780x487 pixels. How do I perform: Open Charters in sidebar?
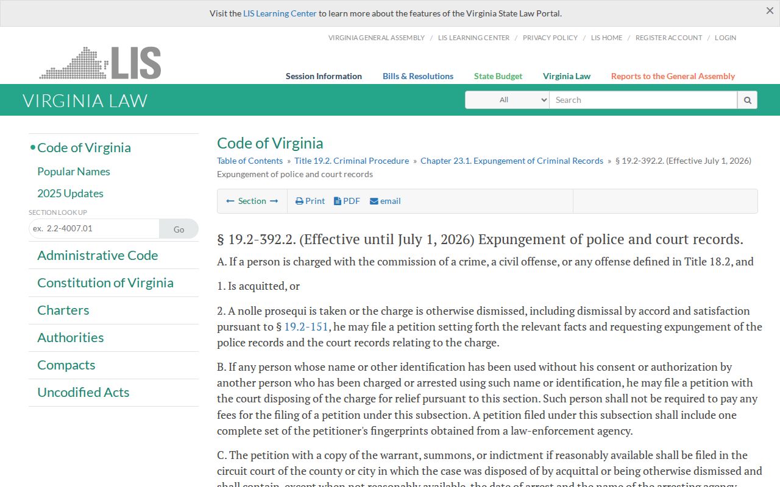pyautogui.click(x=63, y=310)
